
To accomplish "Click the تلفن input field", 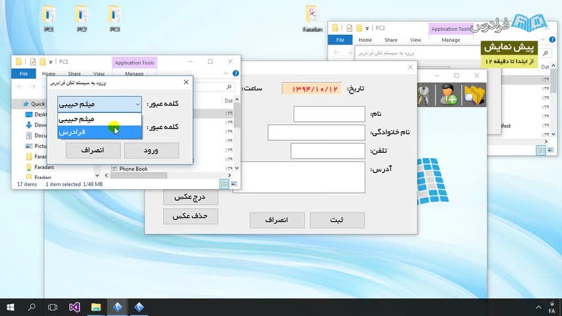I will coord(328,151).
